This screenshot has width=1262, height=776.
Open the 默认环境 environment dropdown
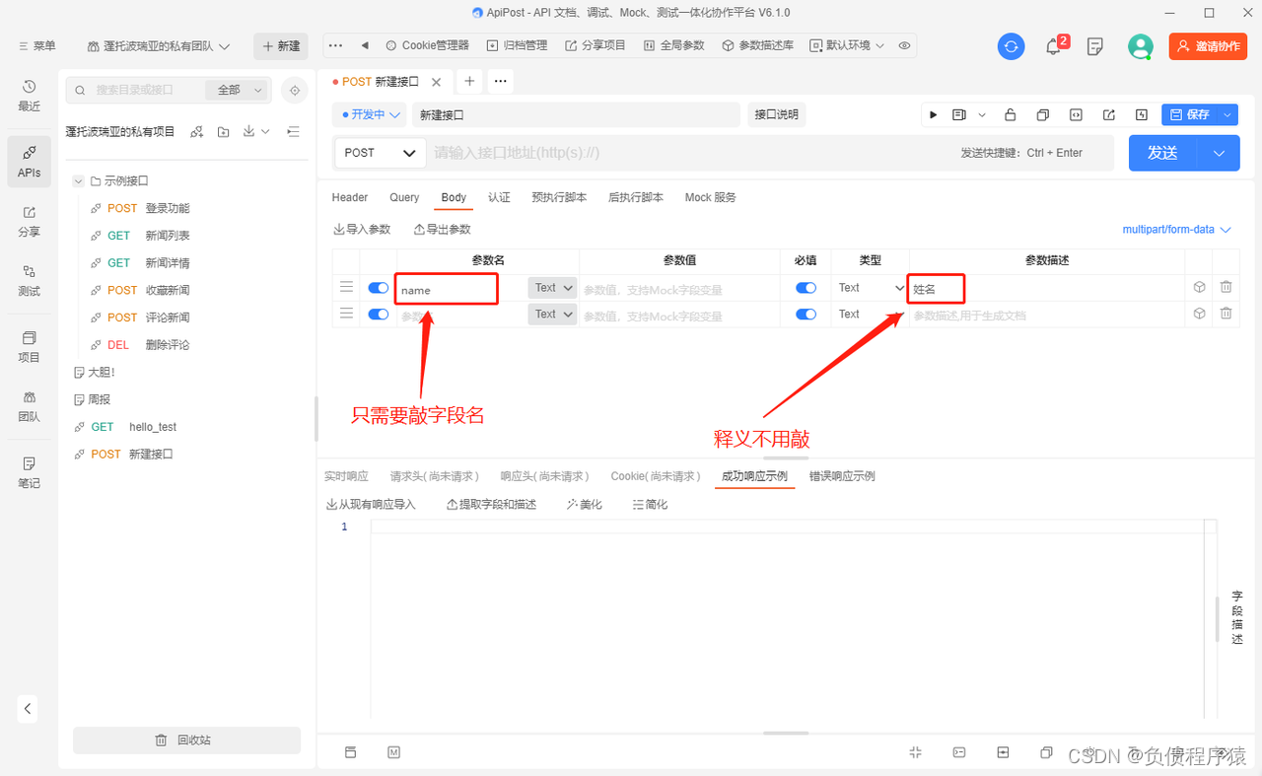[847, 45]
